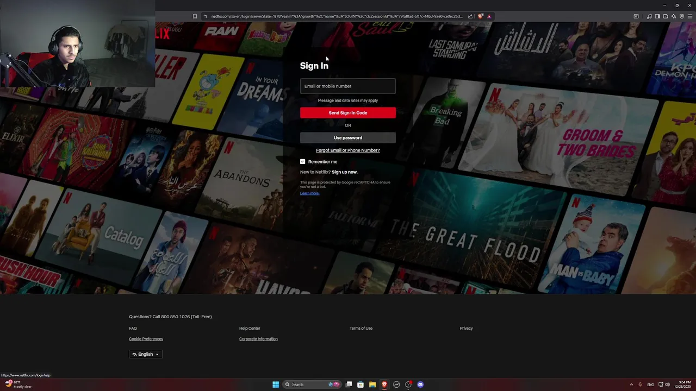Open the clock and date panel
This screenshot has width=696, height=391.
(683, 384)
